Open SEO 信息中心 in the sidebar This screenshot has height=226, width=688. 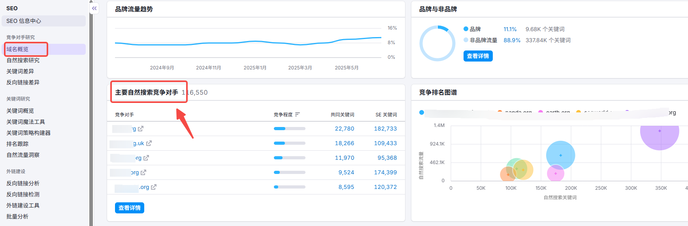tap(24, 21)
